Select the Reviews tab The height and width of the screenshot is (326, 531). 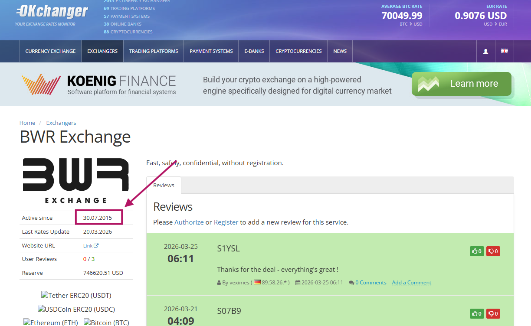[x=164, y=185]
